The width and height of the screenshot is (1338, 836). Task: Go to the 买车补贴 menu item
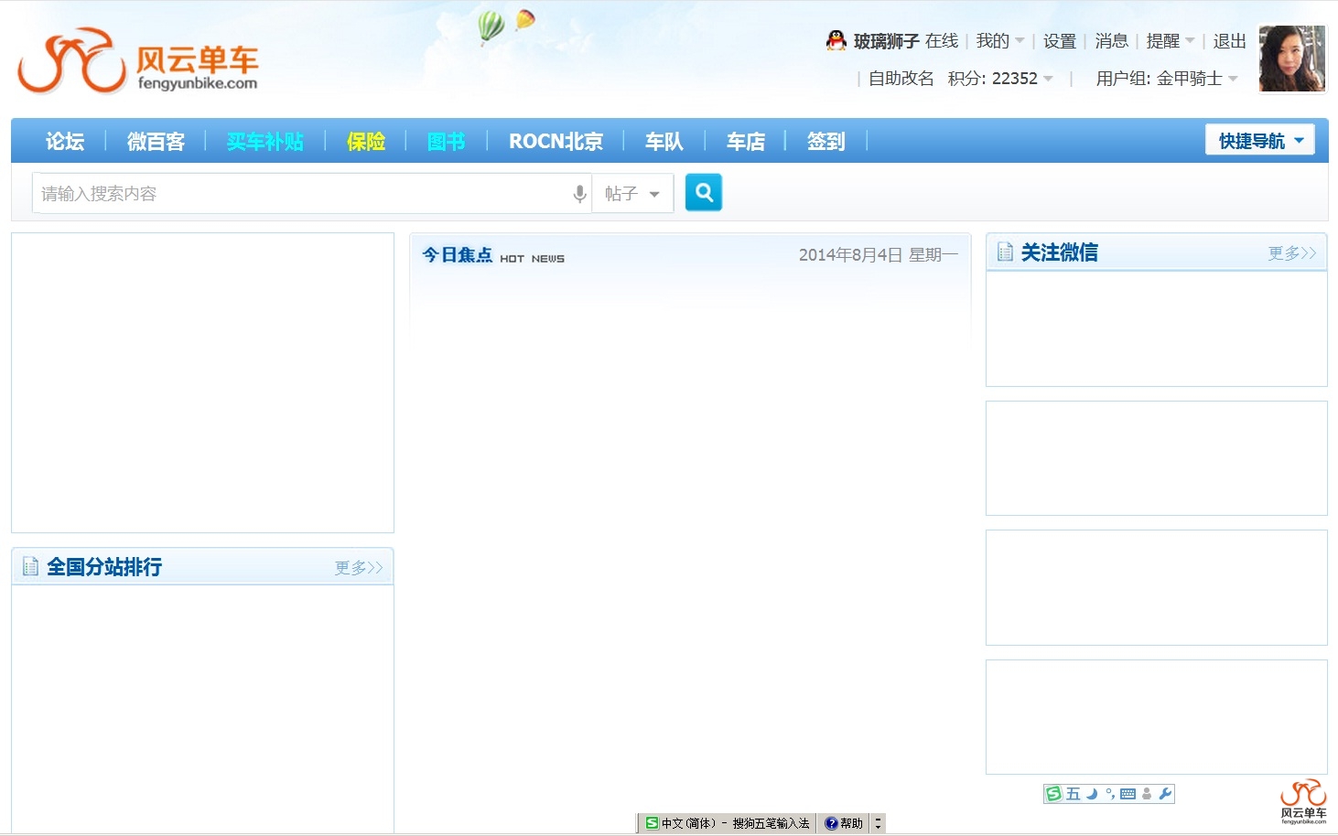coord(264,142)
